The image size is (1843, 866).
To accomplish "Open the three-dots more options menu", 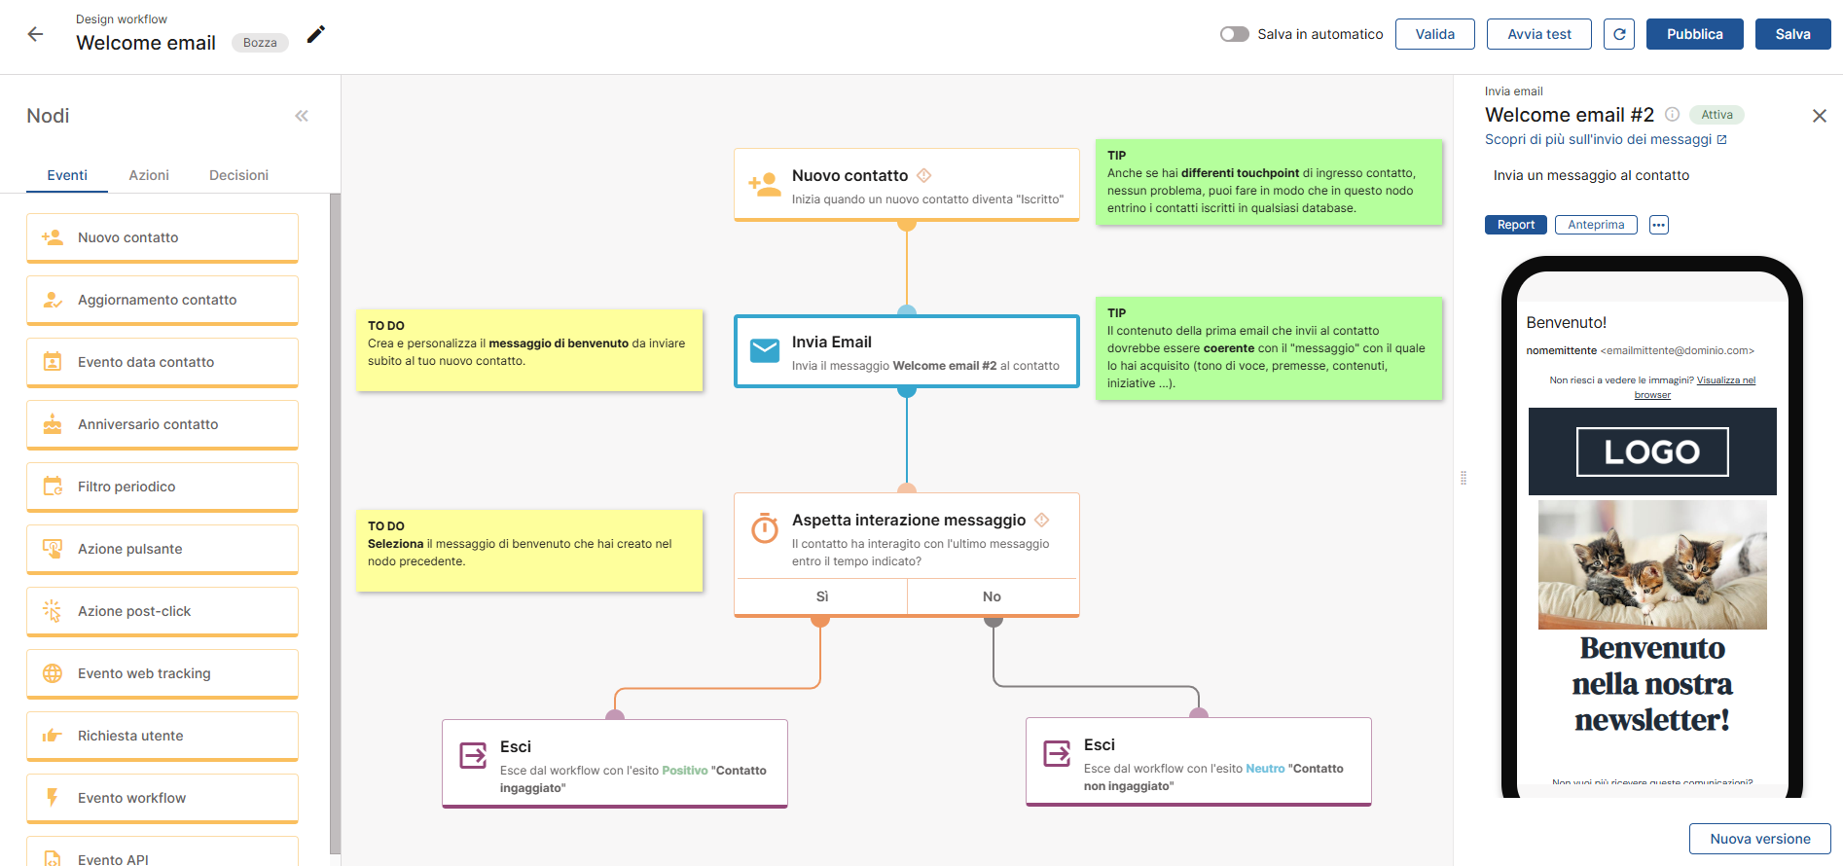I will click(1658, 225).
